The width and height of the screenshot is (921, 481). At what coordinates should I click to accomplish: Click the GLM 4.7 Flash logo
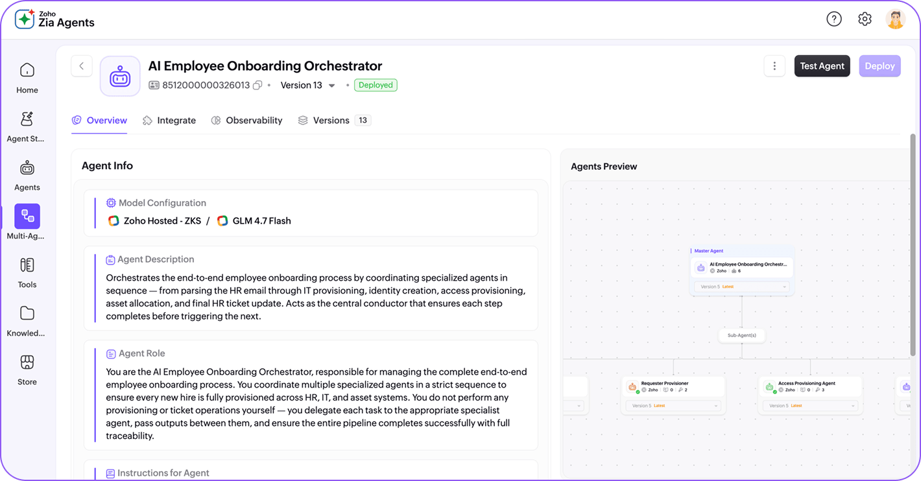click(222, 221)
